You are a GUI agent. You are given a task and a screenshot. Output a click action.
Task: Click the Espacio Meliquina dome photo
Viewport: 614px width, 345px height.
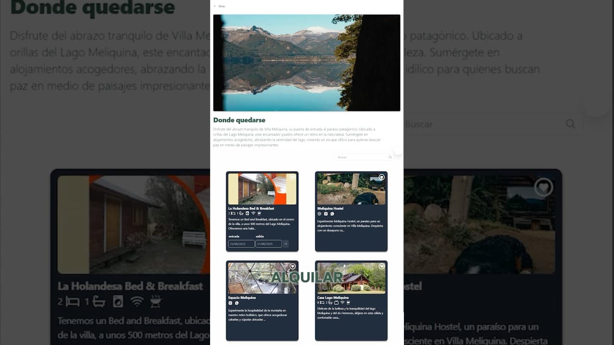(x=262, y=278)
